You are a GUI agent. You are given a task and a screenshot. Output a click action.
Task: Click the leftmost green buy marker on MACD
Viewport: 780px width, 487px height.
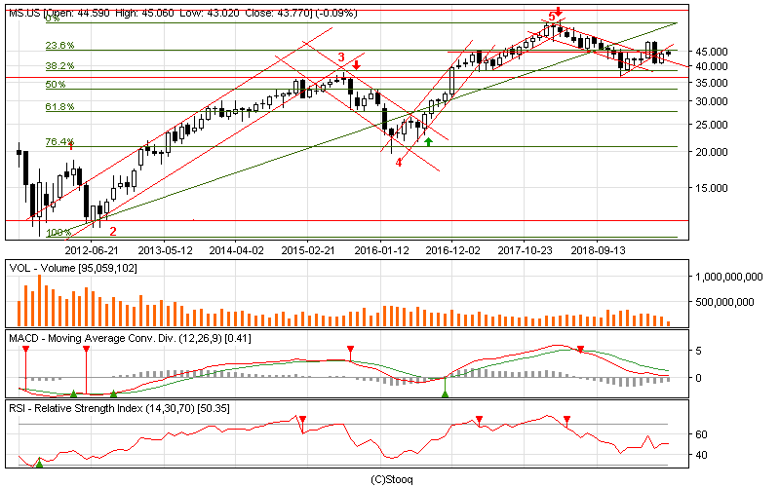tap(74, 393)
